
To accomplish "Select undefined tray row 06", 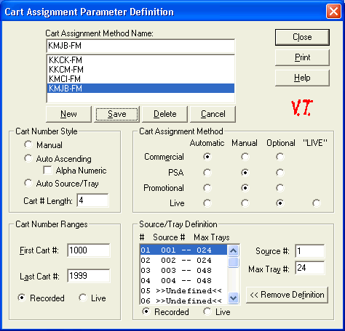I will 183,301.
